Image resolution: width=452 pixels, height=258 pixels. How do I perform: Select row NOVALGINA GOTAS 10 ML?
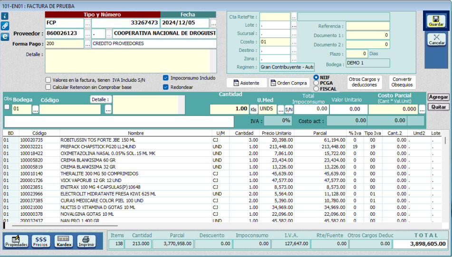(x=222, y=214)
